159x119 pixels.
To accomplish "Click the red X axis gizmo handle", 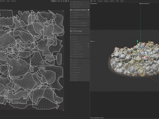I will 146,57.
